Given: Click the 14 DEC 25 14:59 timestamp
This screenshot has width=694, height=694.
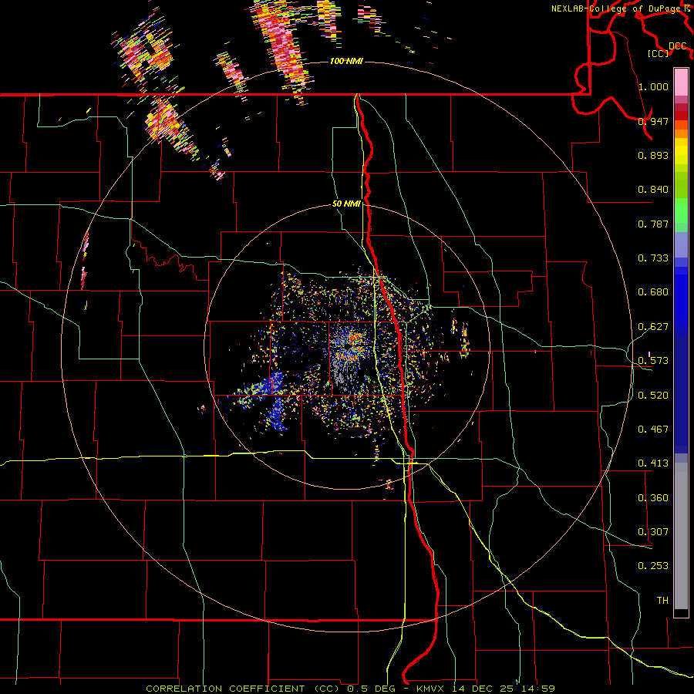Looking at the screenshot, I should 504,689.
